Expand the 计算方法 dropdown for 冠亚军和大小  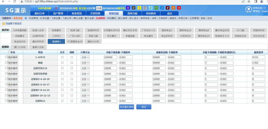pyautogui.click(x=85, y=68)
